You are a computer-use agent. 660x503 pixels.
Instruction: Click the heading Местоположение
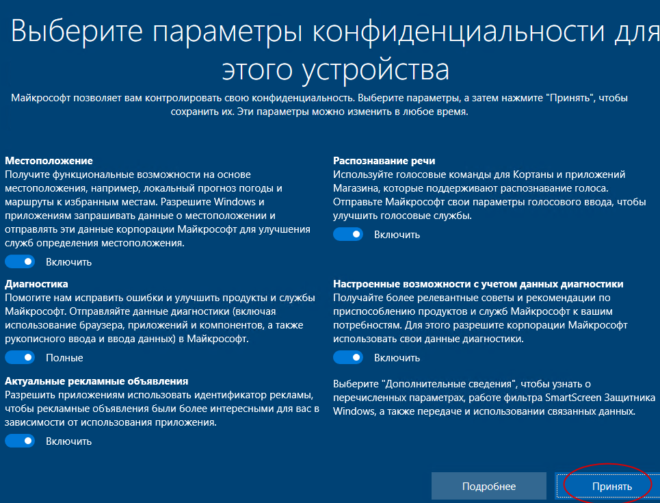49,161
